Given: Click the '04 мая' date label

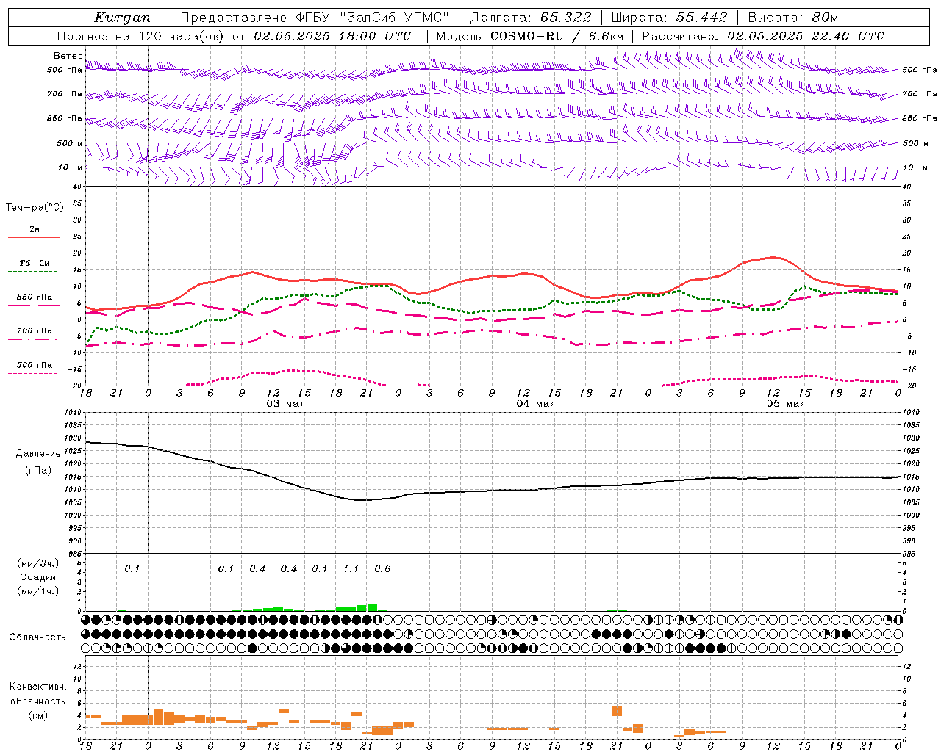Looking at the screenshot, I should [x=535, y=404].
